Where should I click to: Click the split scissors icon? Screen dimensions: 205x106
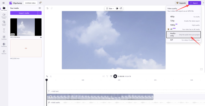point(51,76)
